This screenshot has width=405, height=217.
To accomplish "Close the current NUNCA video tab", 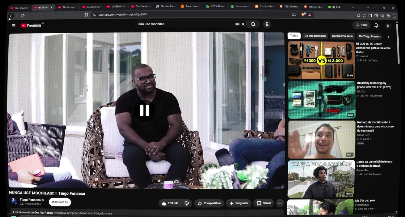I will click(x=51, y=7).
